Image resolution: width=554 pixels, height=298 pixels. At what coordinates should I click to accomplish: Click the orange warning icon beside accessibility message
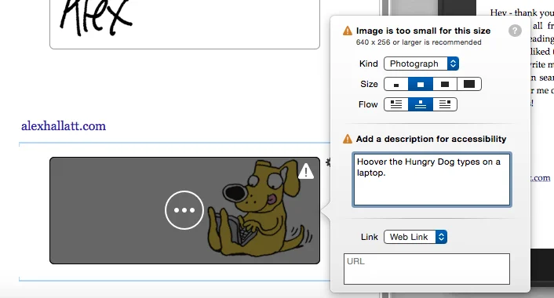[x=348, y=139]
